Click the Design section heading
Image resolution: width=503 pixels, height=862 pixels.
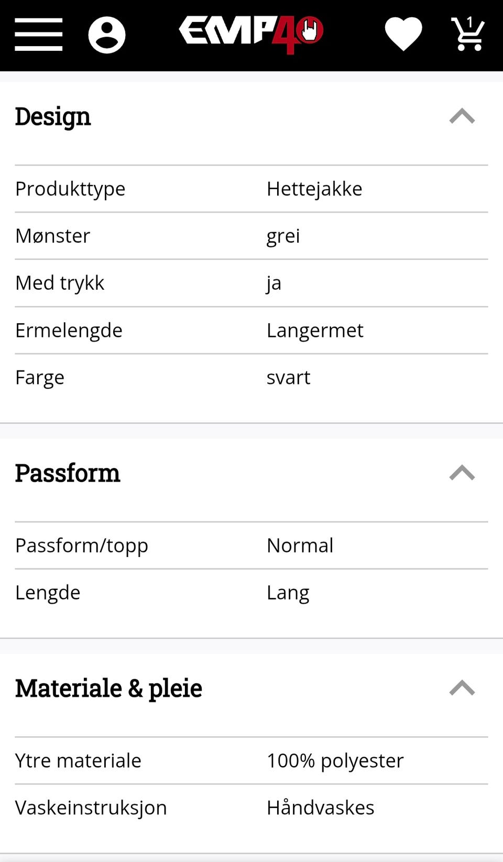[x=53, y=116]
